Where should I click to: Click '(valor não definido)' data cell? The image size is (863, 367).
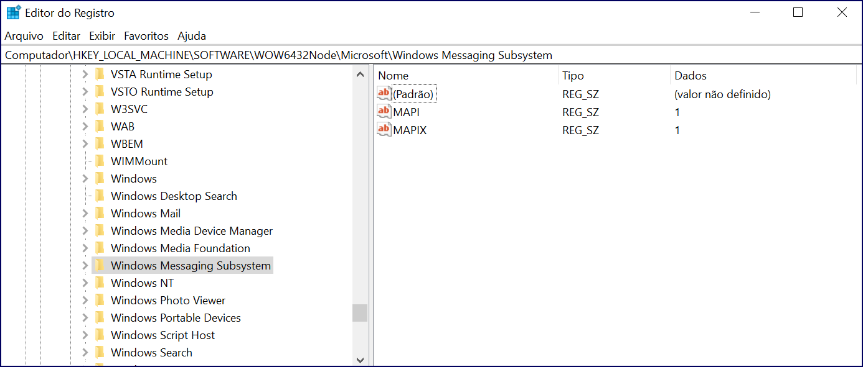coord(722,94)
